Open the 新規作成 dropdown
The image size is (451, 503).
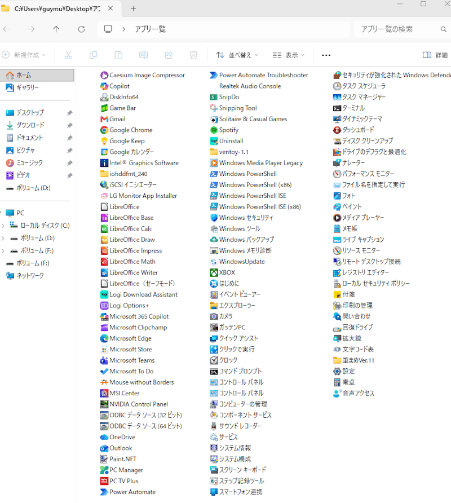point(24,55)
